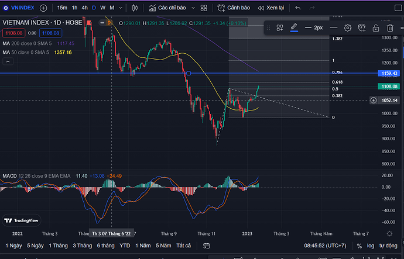The width and height of the screenshot is (404, 259).
Task: Change line color with the pencil swatch
Action: click(x=295, y=28)
